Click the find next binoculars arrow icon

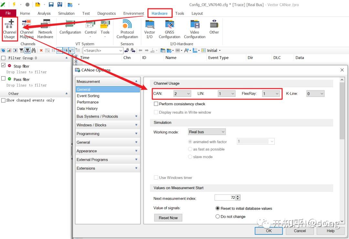pos(133,50)
